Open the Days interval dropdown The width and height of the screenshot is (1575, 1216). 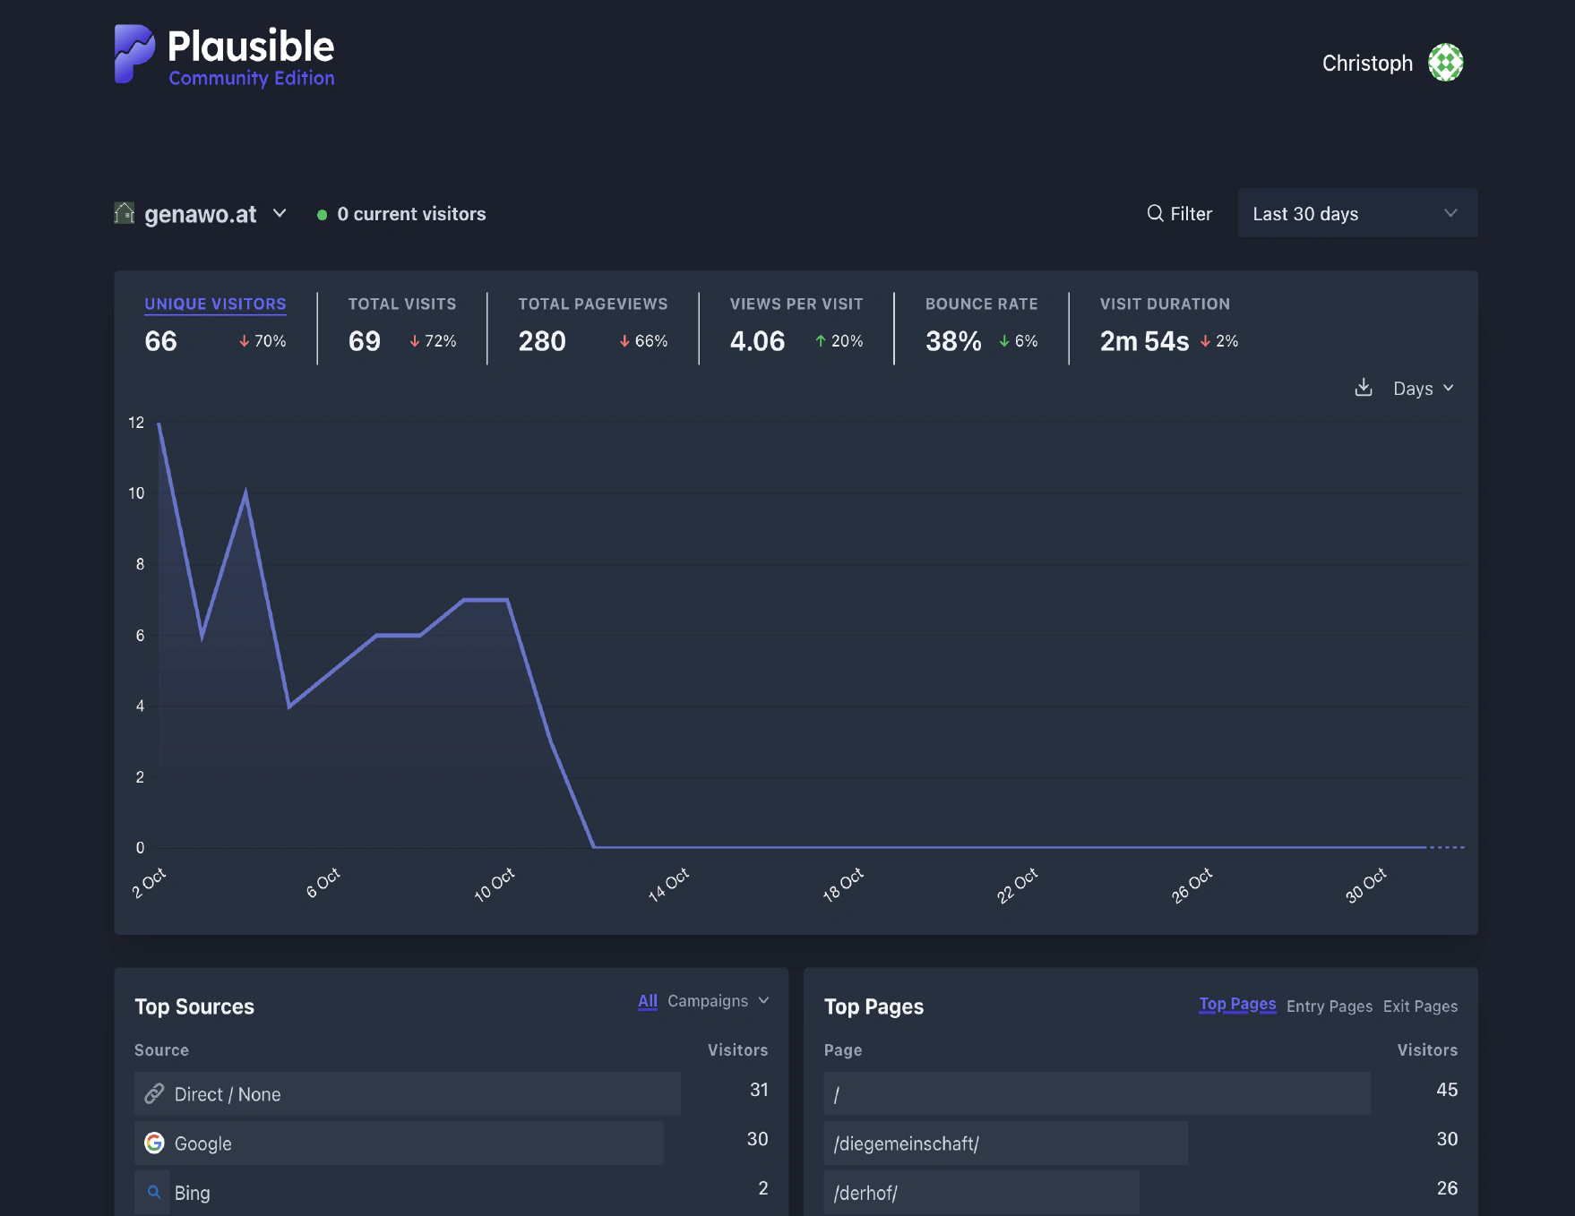pos(1421,388)
